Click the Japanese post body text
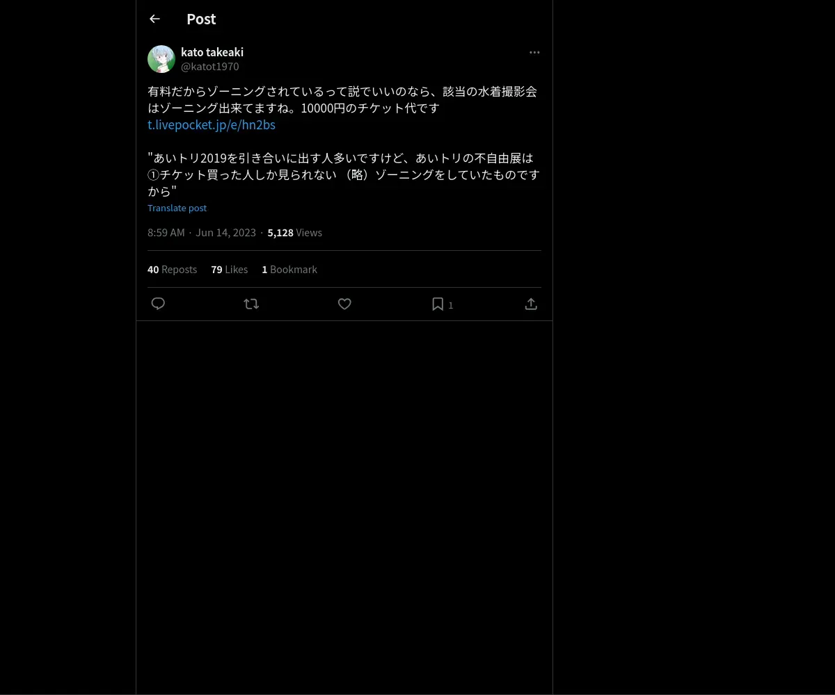The width and height of the screenshot is (835, 695). pos(344,141)
